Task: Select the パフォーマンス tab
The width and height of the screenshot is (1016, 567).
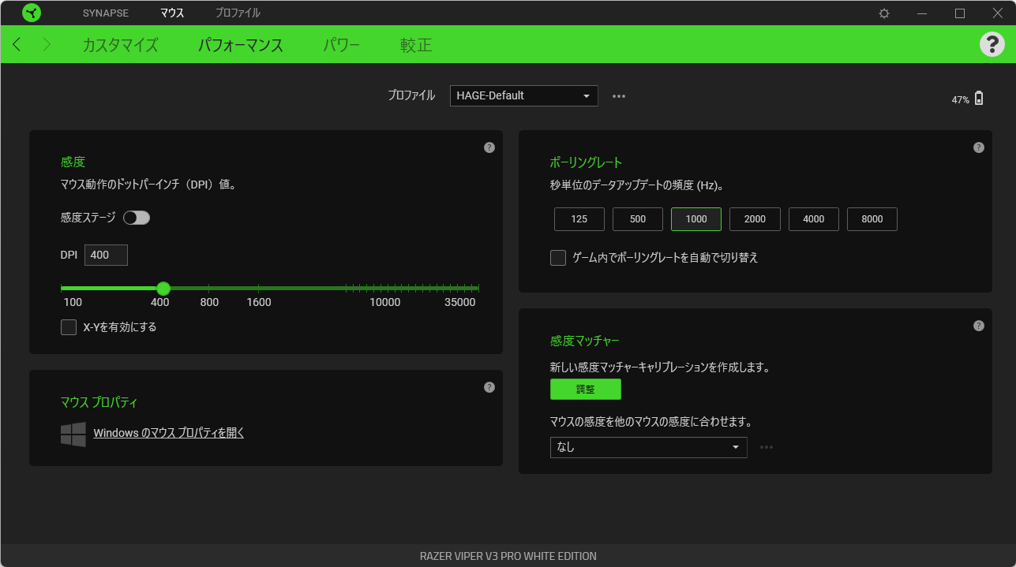Action: coord(241,45)
